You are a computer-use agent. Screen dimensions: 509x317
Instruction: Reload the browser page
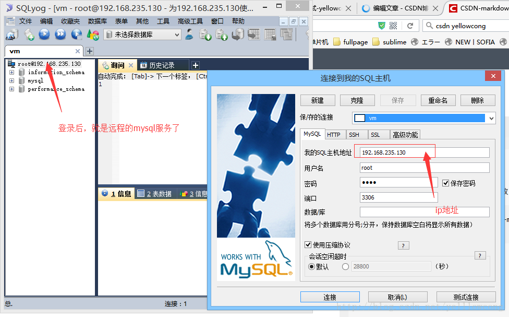tap(410, 26)
